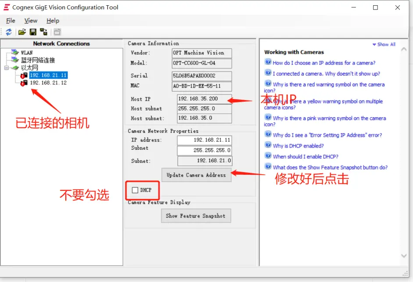This screenshot has width=413, height=282.
Task: Click the Show Feature Snapshot button
Action: 196,216
